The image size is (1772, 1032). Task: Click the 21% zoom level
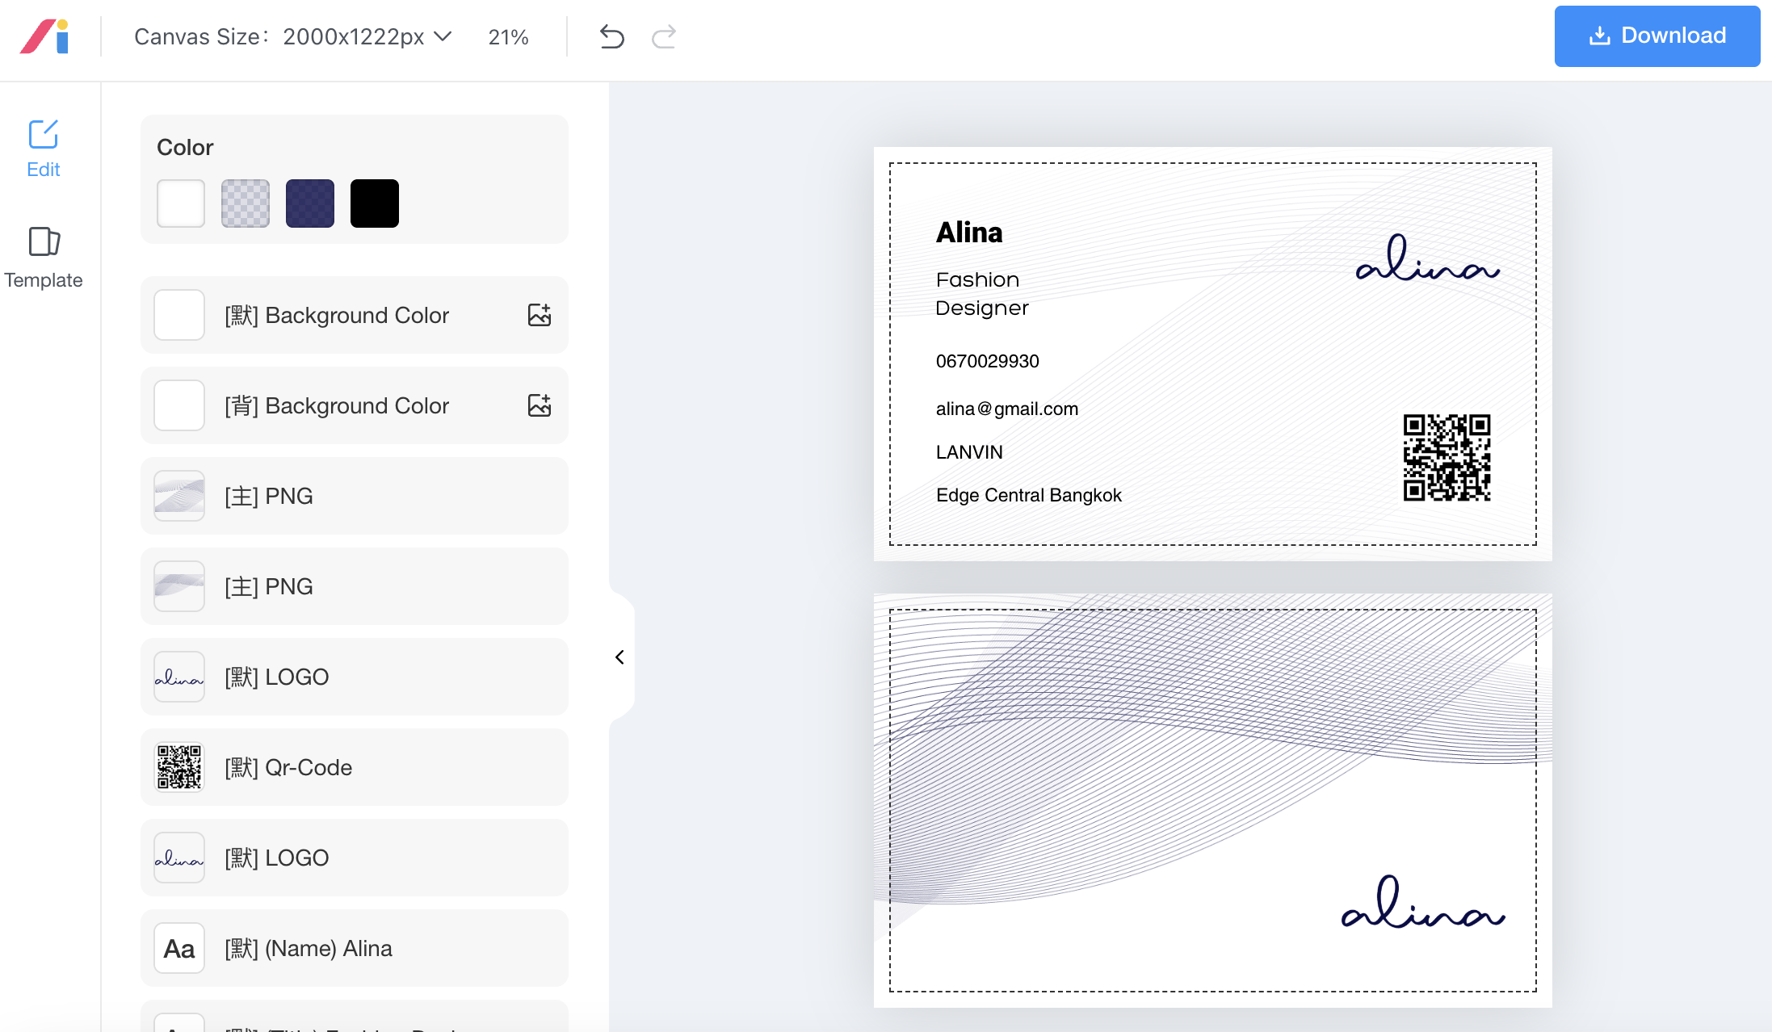[x=508, y=37]
